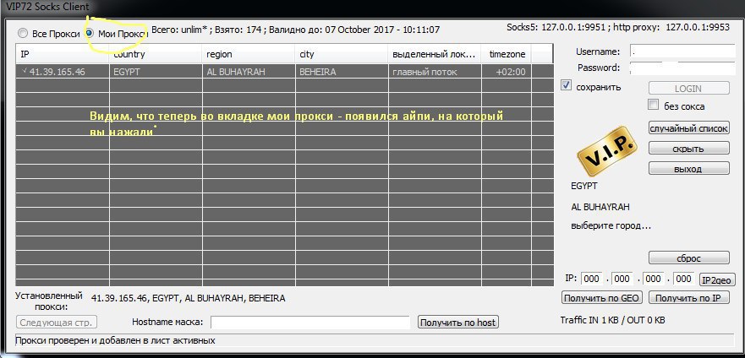Enable the без сокса checkbox
The height and width of the screenshot is (358, 745).
(653, 106)
